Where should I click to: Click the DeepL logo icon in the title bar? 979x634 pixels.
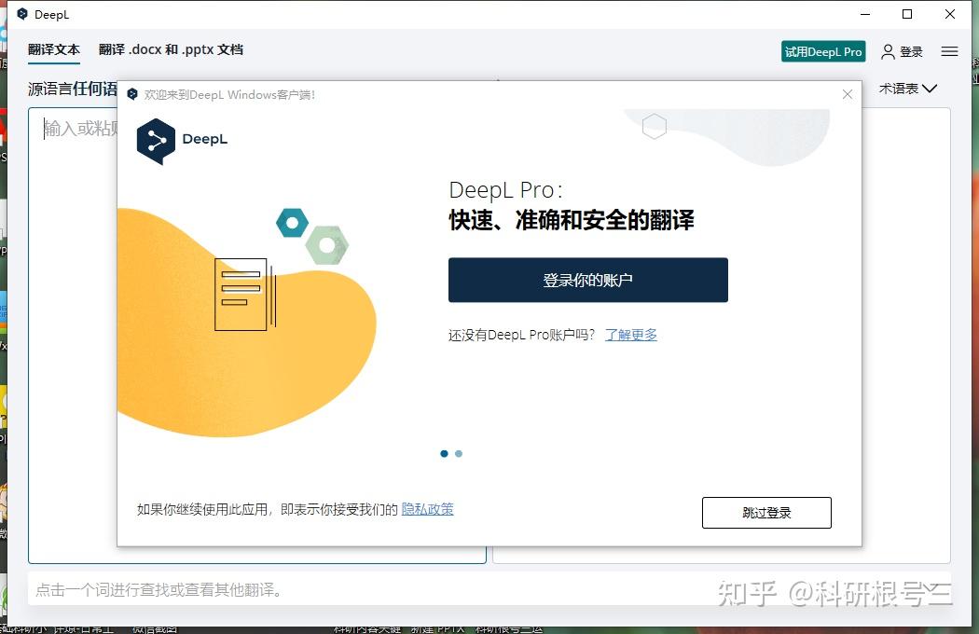[21, 14]
